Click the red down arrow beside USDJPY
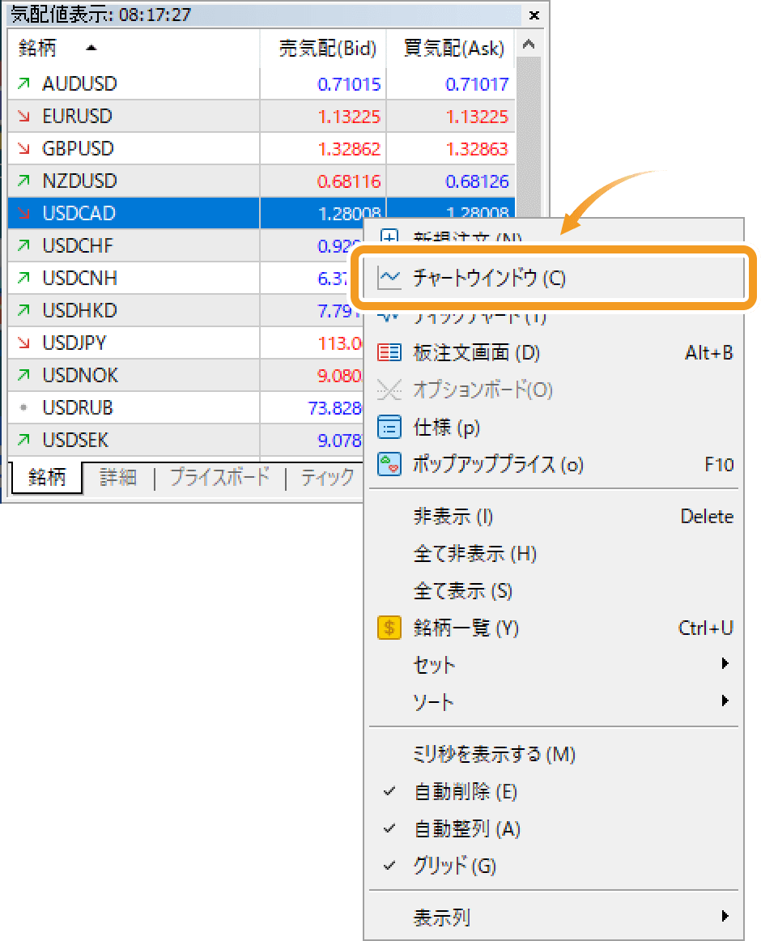 click(x=24, y=343)
